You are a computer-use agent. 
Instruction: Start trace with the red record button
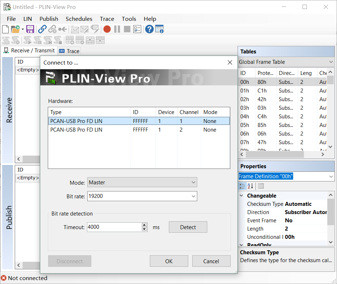point(107,29)
